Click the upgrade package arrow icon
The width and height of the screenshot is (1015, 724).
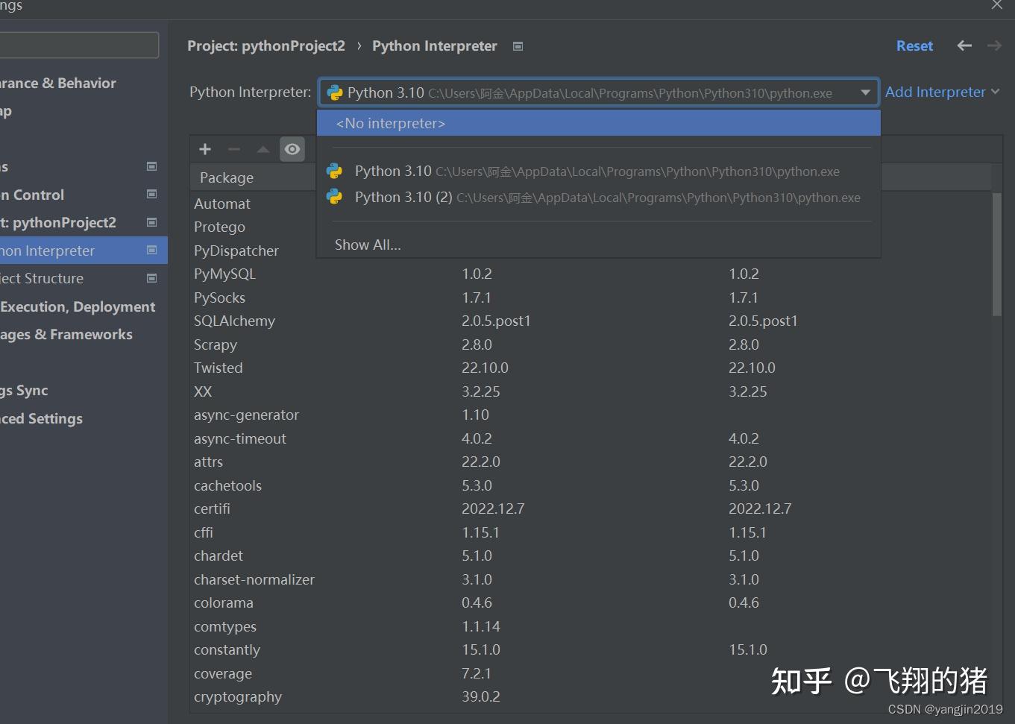(x=263, y=149)
